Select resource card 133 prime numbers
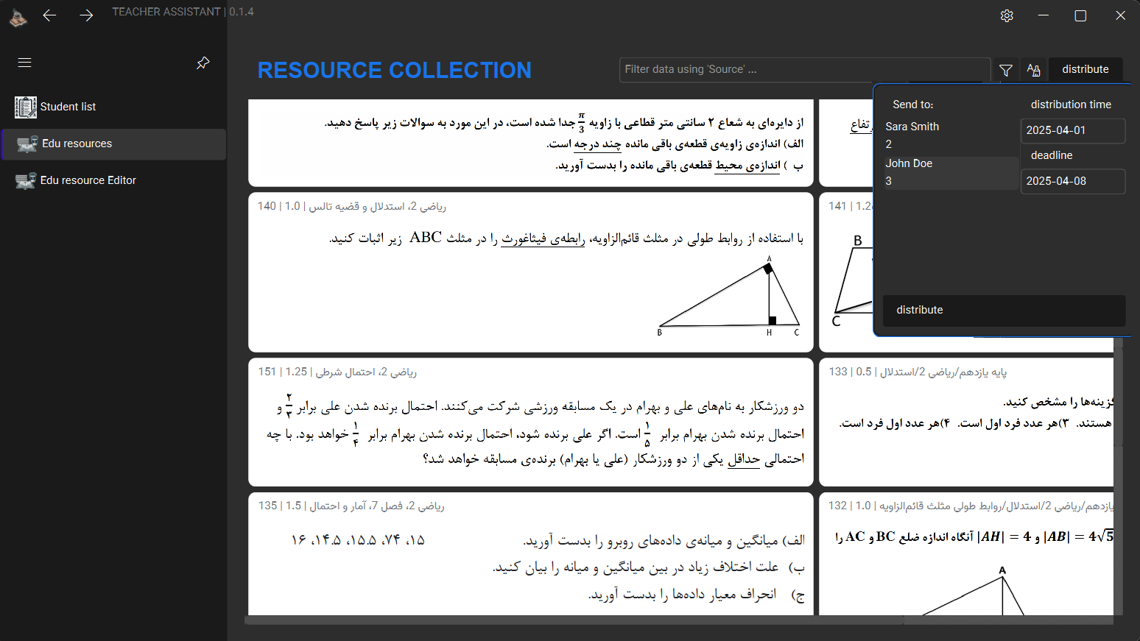The height and width of the screenshot is (641, 1140). [x=967, y=422]
